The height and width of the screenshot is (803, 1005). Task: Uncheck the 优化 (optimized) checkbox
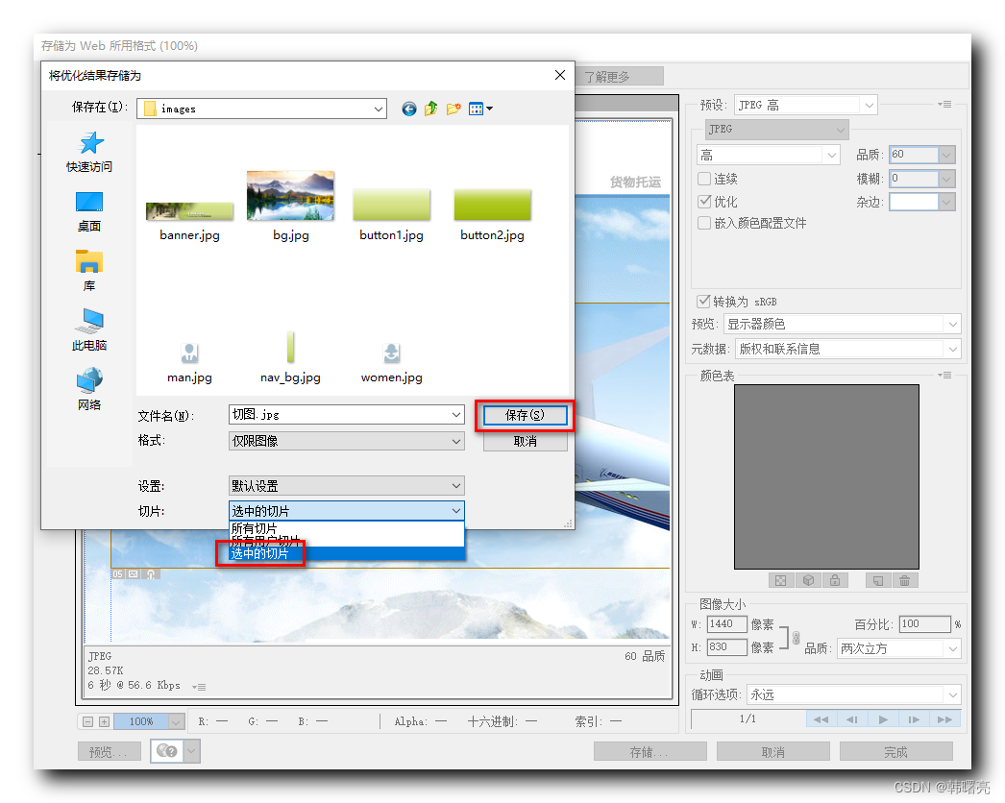point(704,202)
